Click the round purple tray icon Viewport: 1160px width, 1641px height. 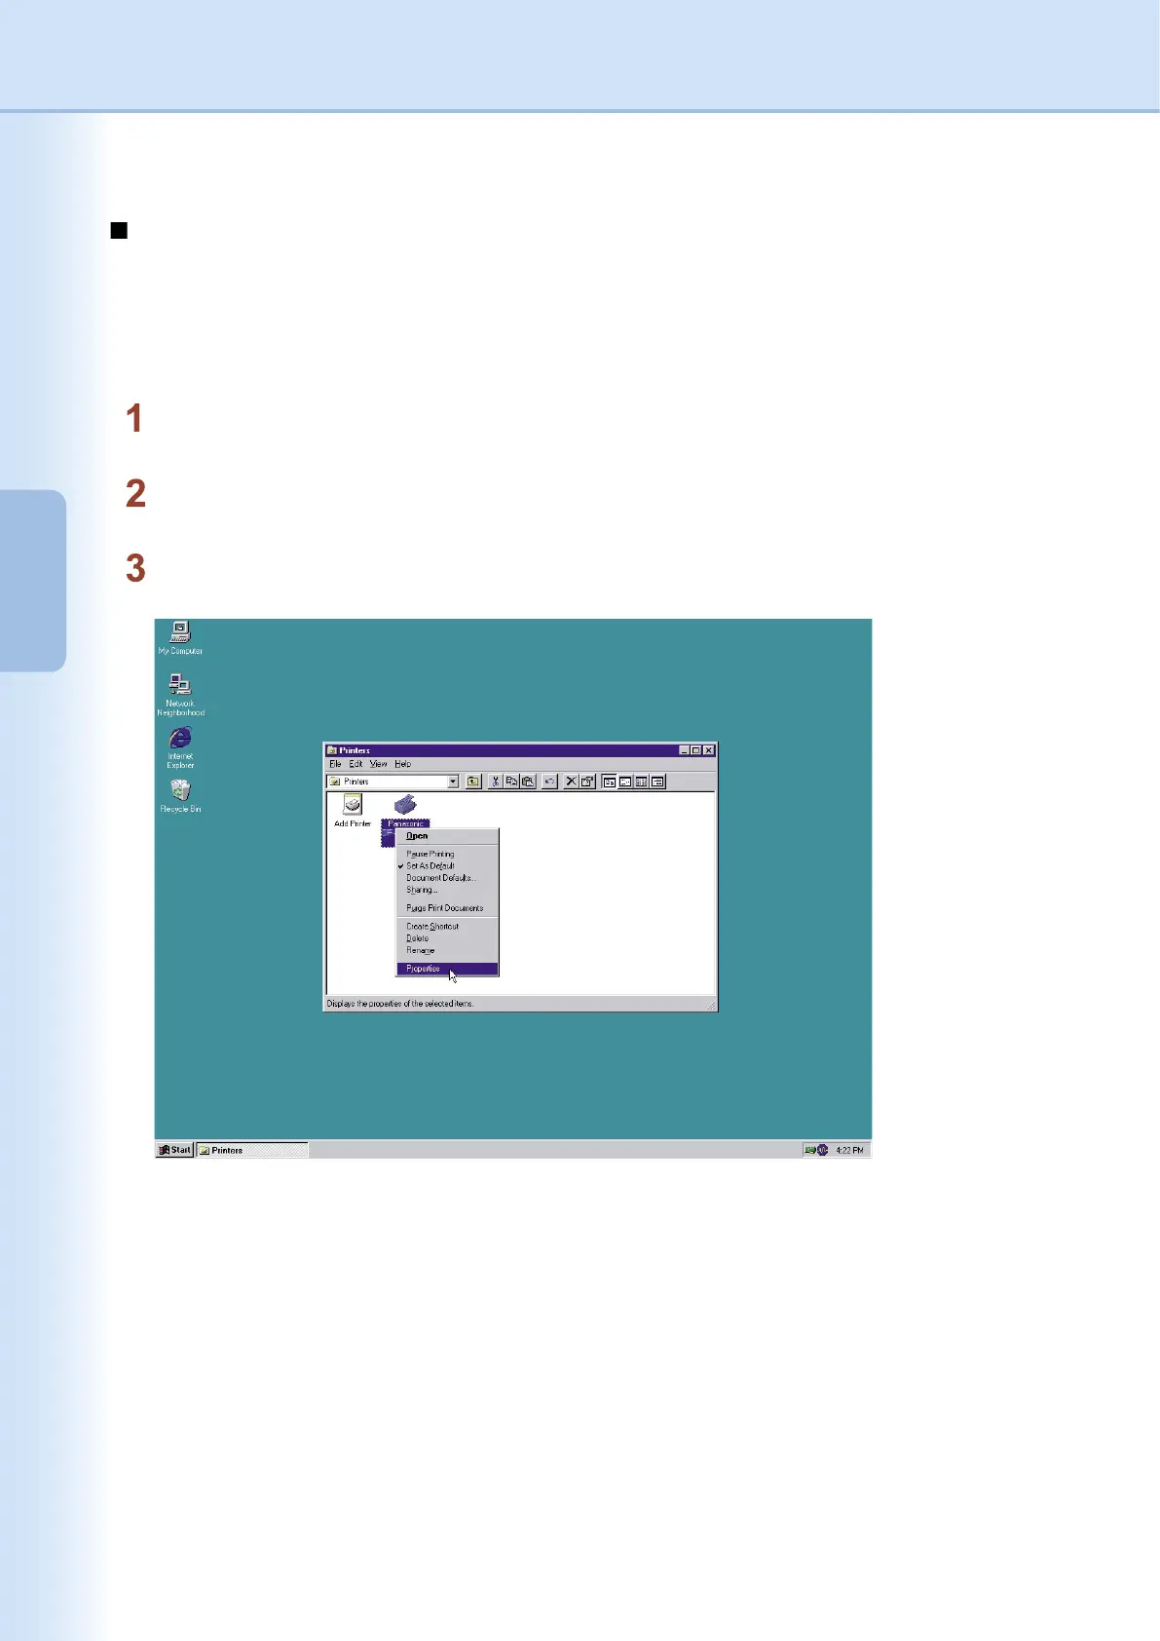pyautogui.click(x=822, y=1150)
